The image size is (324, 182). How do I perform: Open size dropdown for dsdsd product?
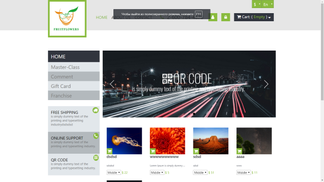click(x=113, y=172)
